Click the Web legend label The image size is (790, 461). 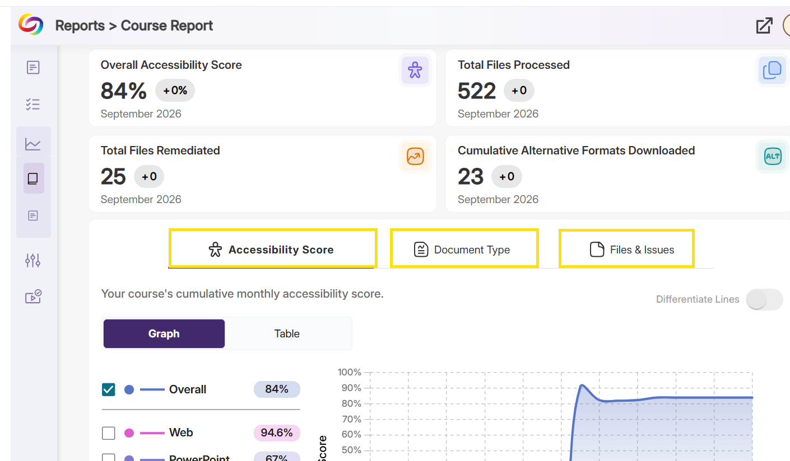click(x=181, y=432)
